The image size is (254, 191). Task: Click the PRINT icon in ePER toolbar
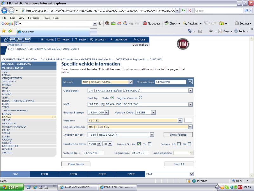(59, 39)
